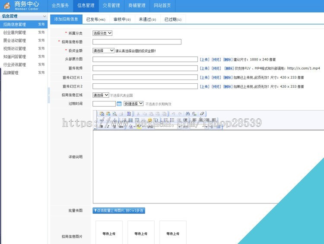Click the Preview icon in editor toolbar
The image size is (324, 244).
[x=114, y=114]
